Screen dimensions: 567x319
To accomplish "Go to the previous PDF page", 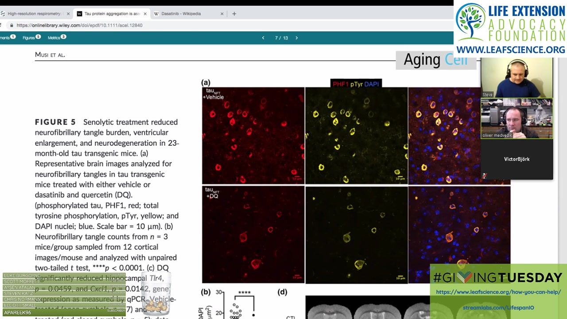I will click(x=263, y=38).
